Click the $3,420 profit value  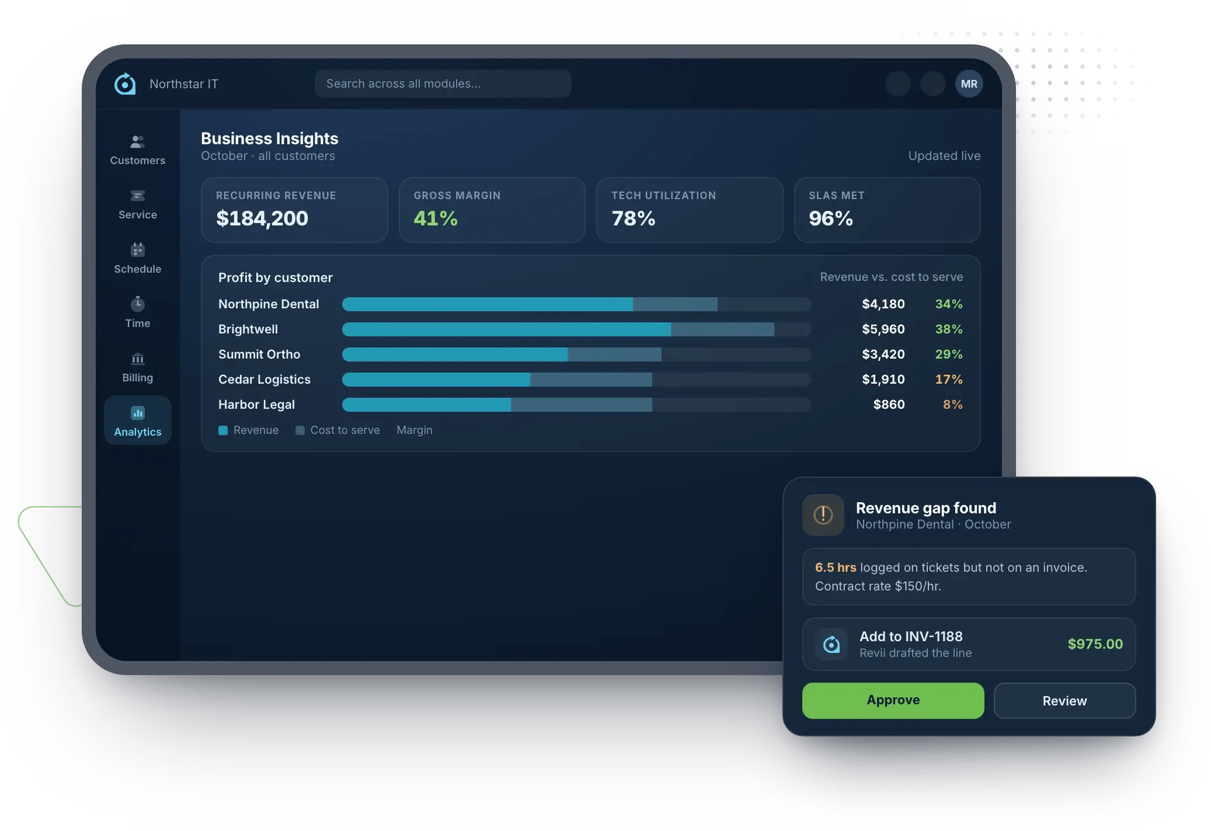pos(883,354)
